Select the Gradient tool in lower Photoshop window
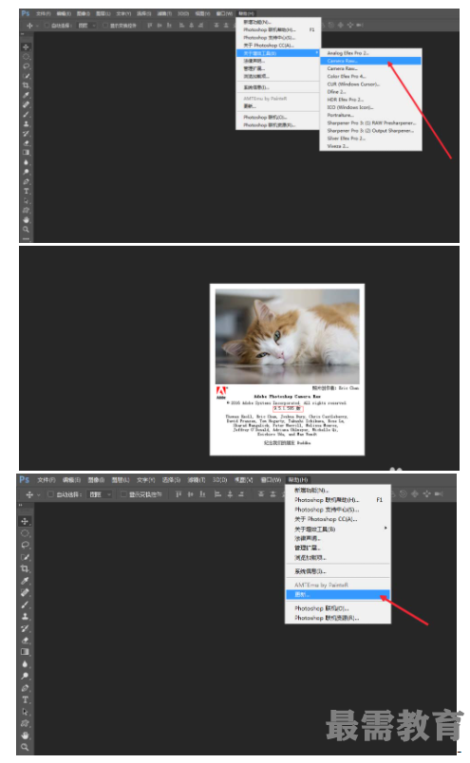 [25, 652]
